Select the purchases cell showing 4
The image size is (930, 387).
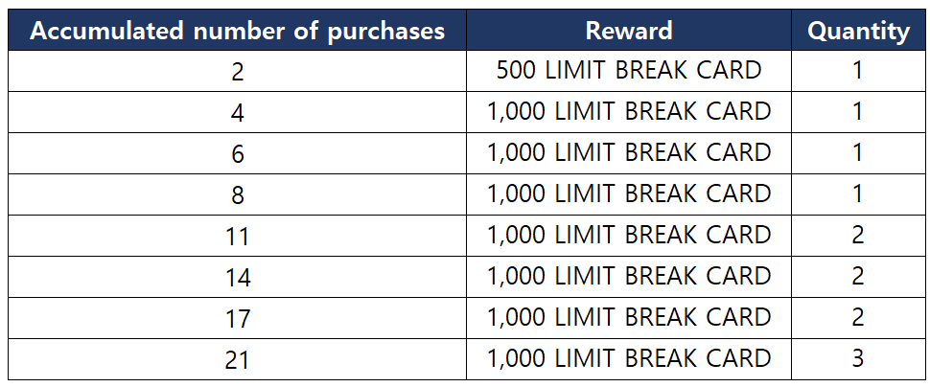[238, 112]
